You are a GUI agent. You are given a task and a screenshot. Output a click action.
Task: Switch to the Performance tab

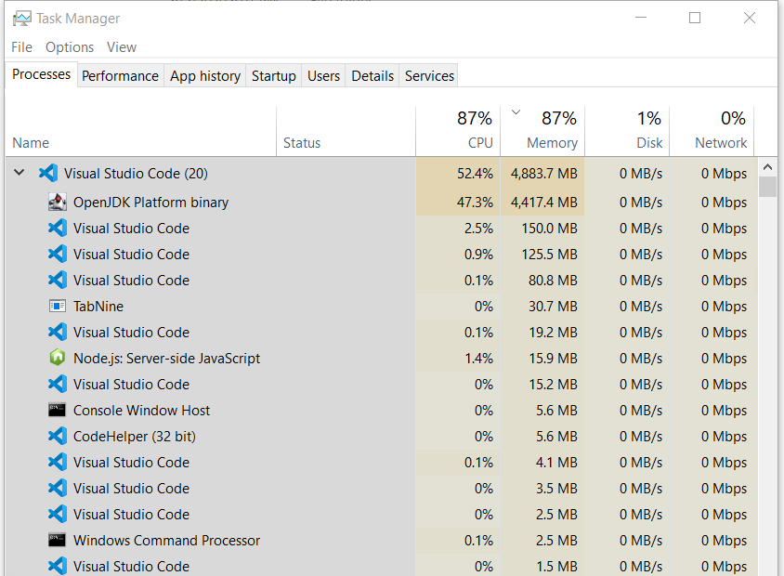(120, 75)
